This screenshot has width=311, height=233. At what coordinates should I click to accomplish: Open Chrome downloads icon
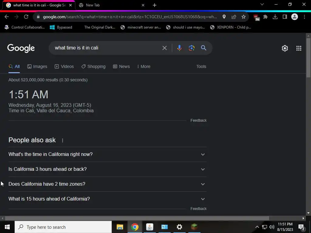point(275,17)
